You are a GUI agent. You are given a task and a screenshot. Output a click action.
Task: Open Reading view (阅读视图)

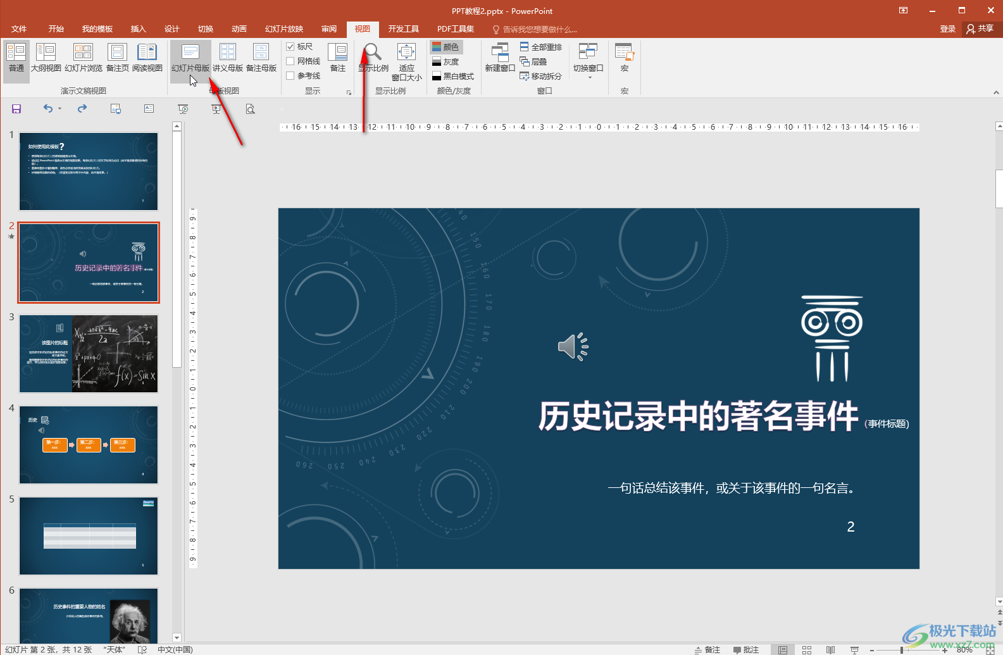(147, 58)
